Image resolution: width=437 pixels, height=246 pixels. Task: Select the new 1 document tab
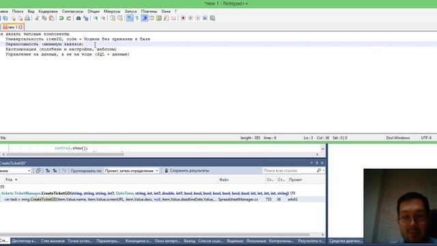[12, 27]
